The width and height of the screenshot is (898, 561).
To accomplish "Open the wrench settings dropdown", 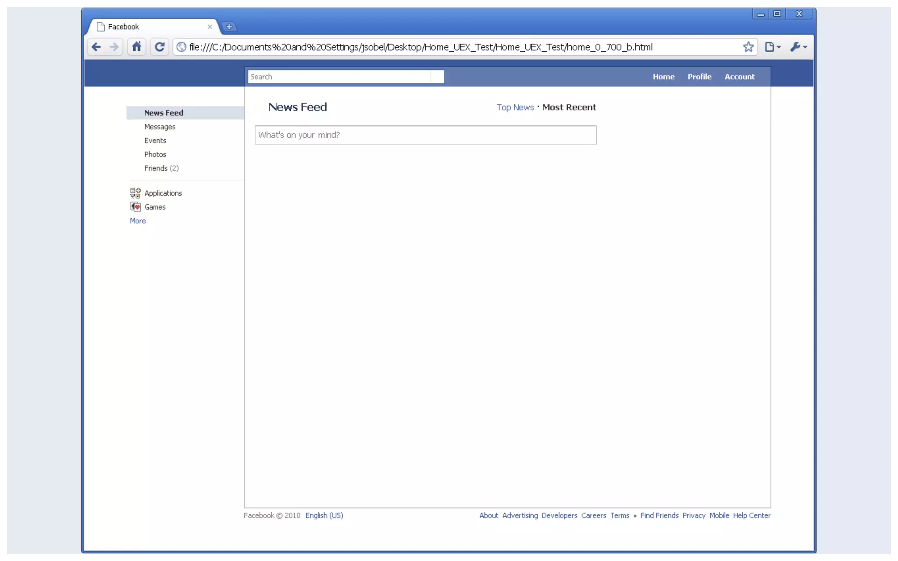I will [798, 47].
